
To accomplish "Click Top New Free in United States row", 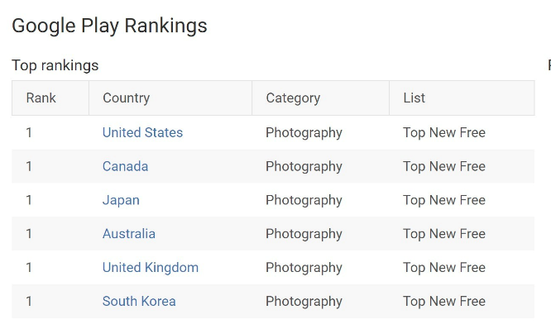I will coord(444,133).
